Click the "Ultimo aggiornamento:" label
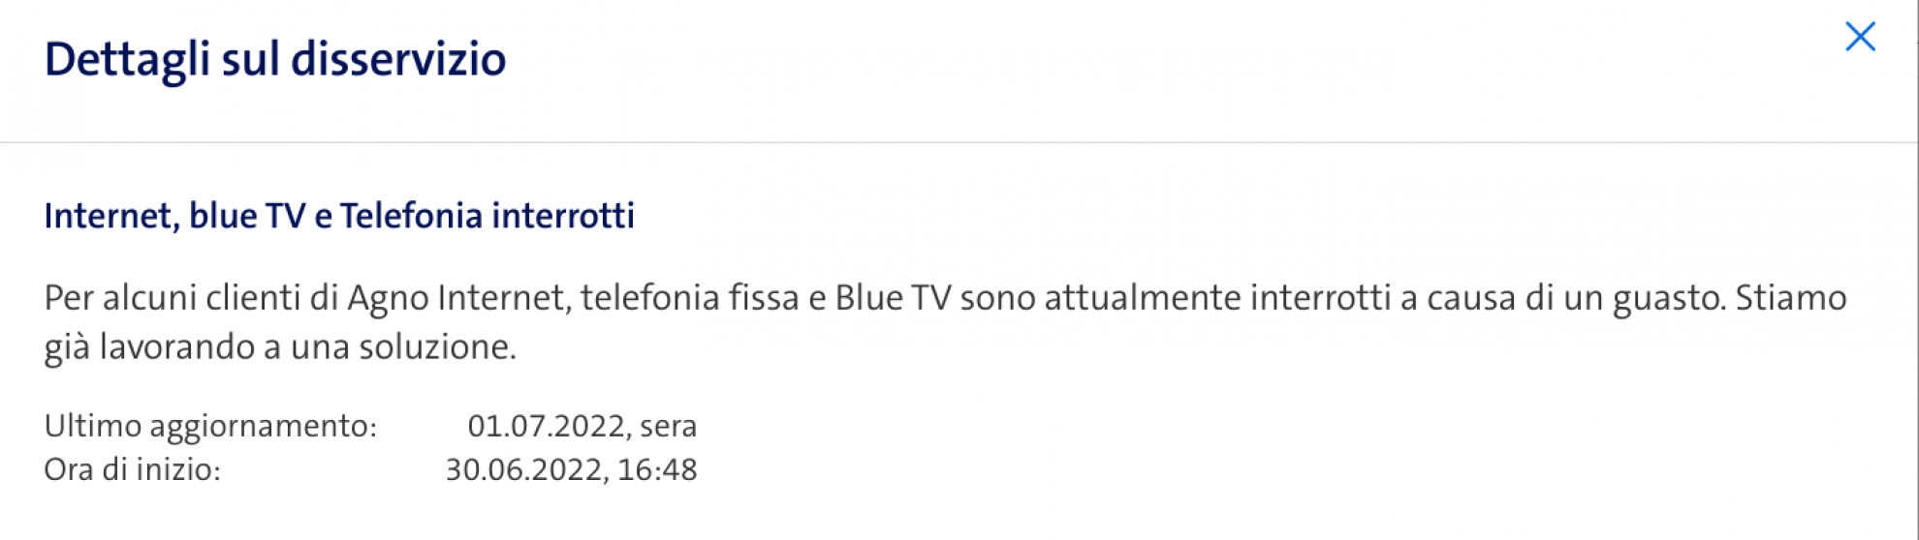1919x540 pixels. pyautogui.click(x=210, y=426)
